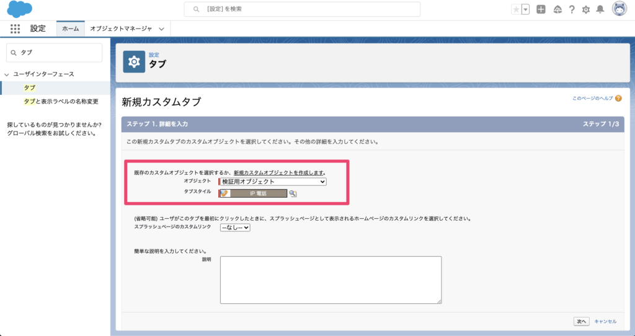Open the スプラッシュページのカスタムリンク dropdown
The height and width of the screenshot is (336, 635).
click(x=235, y=228)
